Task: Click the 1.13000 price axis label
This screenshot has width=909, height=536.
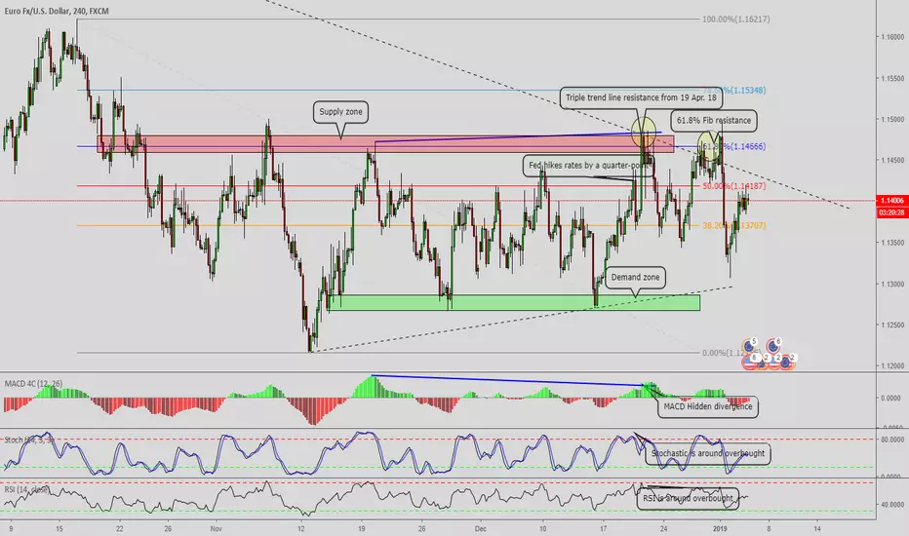Action: [x=892, y=284]
